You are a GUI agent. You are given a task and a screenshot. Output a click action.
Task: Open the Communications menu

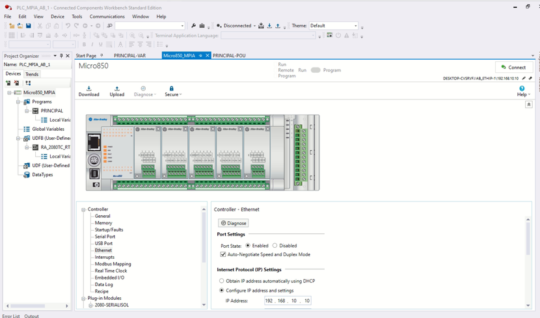click(x=107, y=16)
